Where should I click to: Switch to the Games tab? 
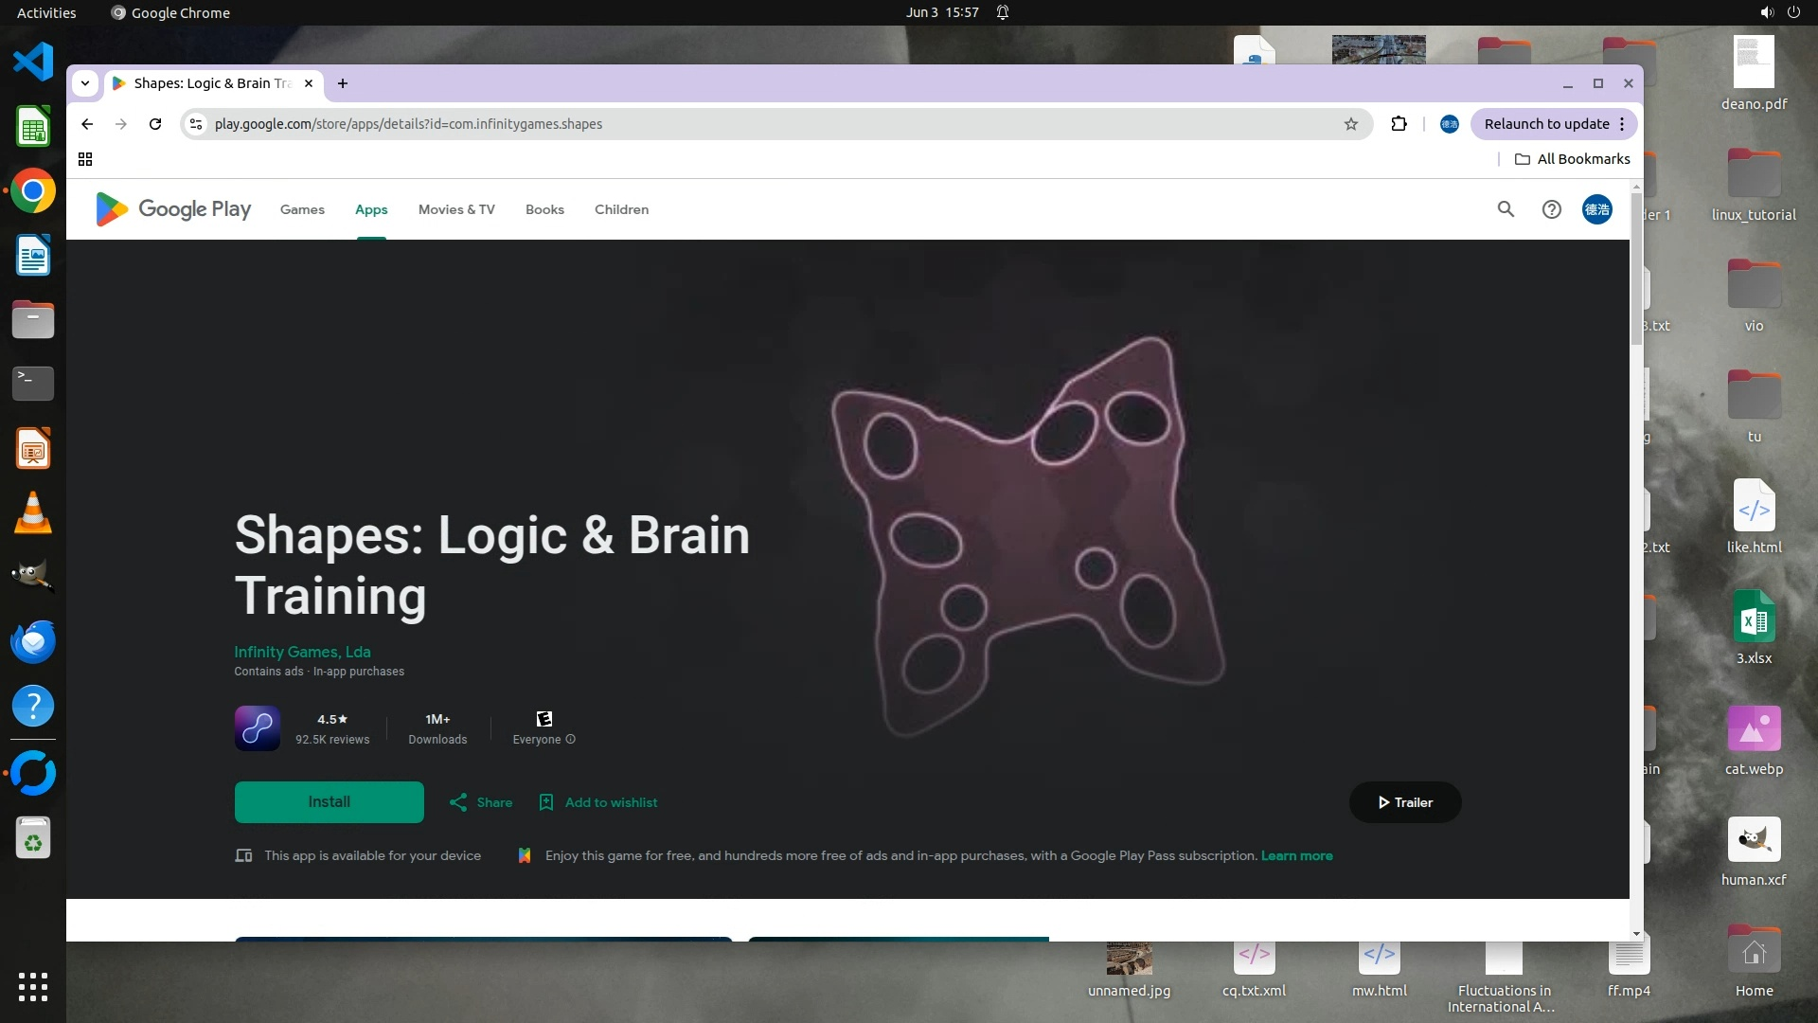click(x=302, y=209)
